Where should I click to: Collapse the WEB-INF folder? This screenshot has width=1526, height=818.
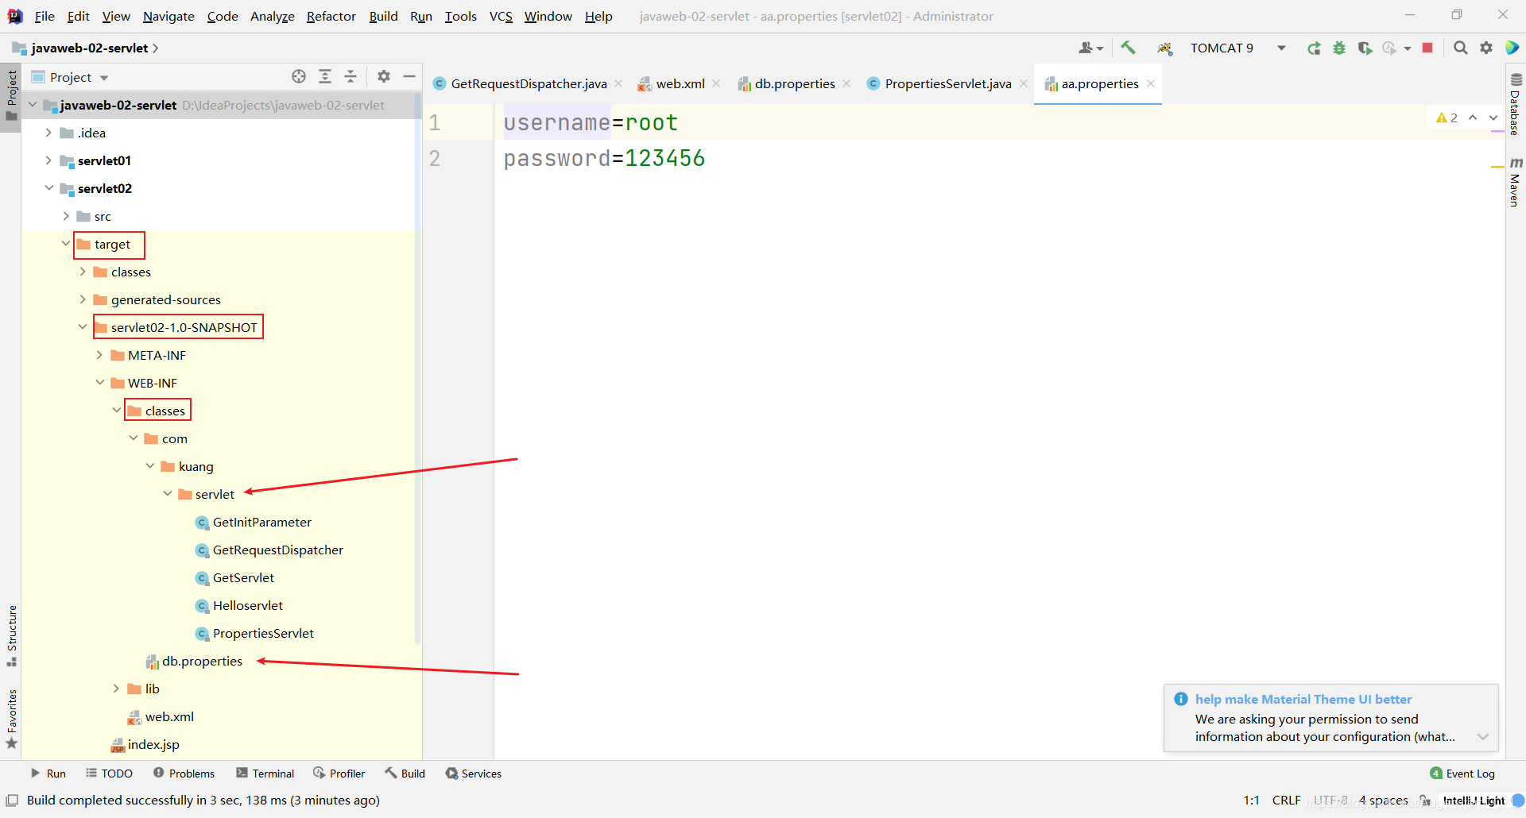99,383
